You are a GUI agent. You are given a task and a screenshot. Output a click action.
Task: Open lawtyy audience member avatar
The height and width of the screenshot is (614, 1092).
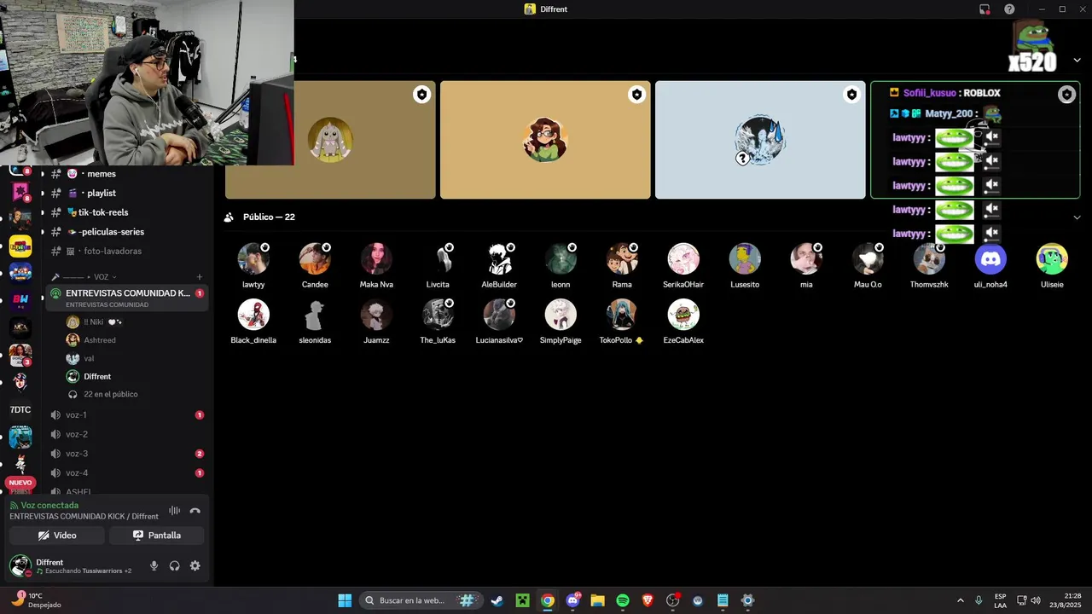pyautogui.click(x=253, y=258)
